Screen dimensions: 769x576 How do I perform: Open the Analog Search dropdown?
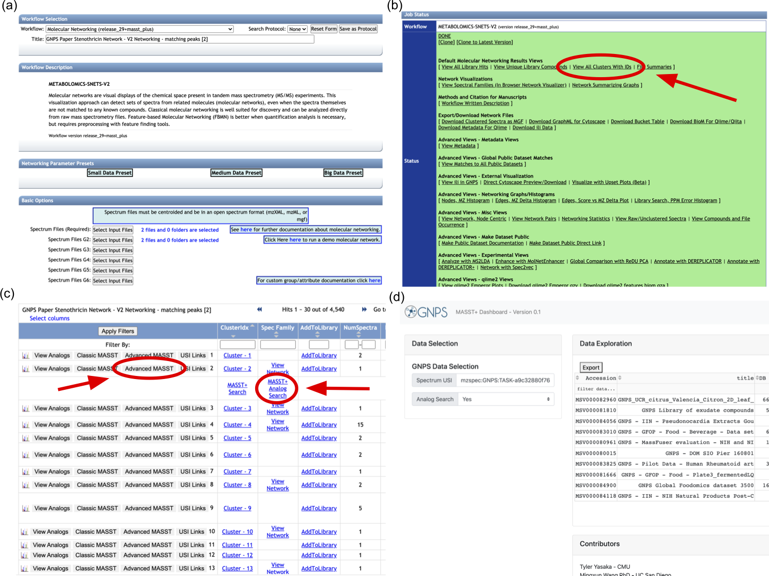tap(506, 399)
